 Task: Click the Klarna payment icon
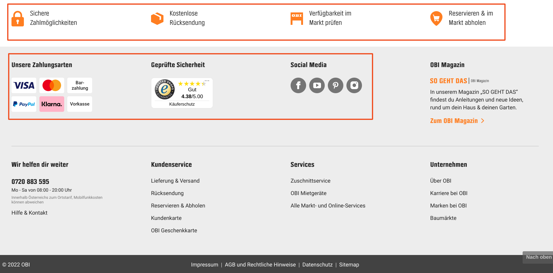click(51, 104)
